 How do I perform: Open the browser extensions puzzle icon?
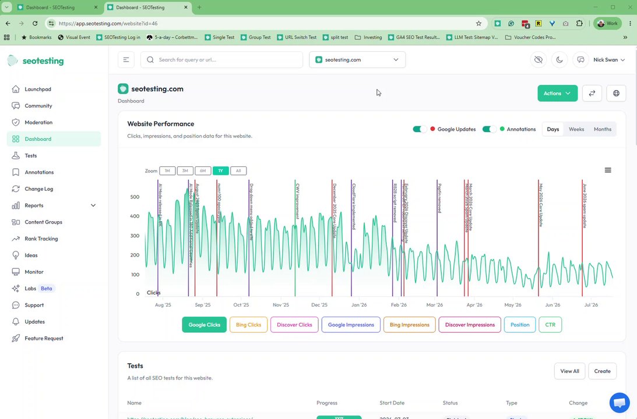(x=579, y=23)
